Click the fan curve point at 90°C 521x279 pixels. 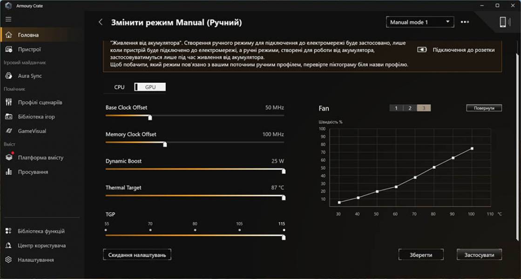[453, 158]
